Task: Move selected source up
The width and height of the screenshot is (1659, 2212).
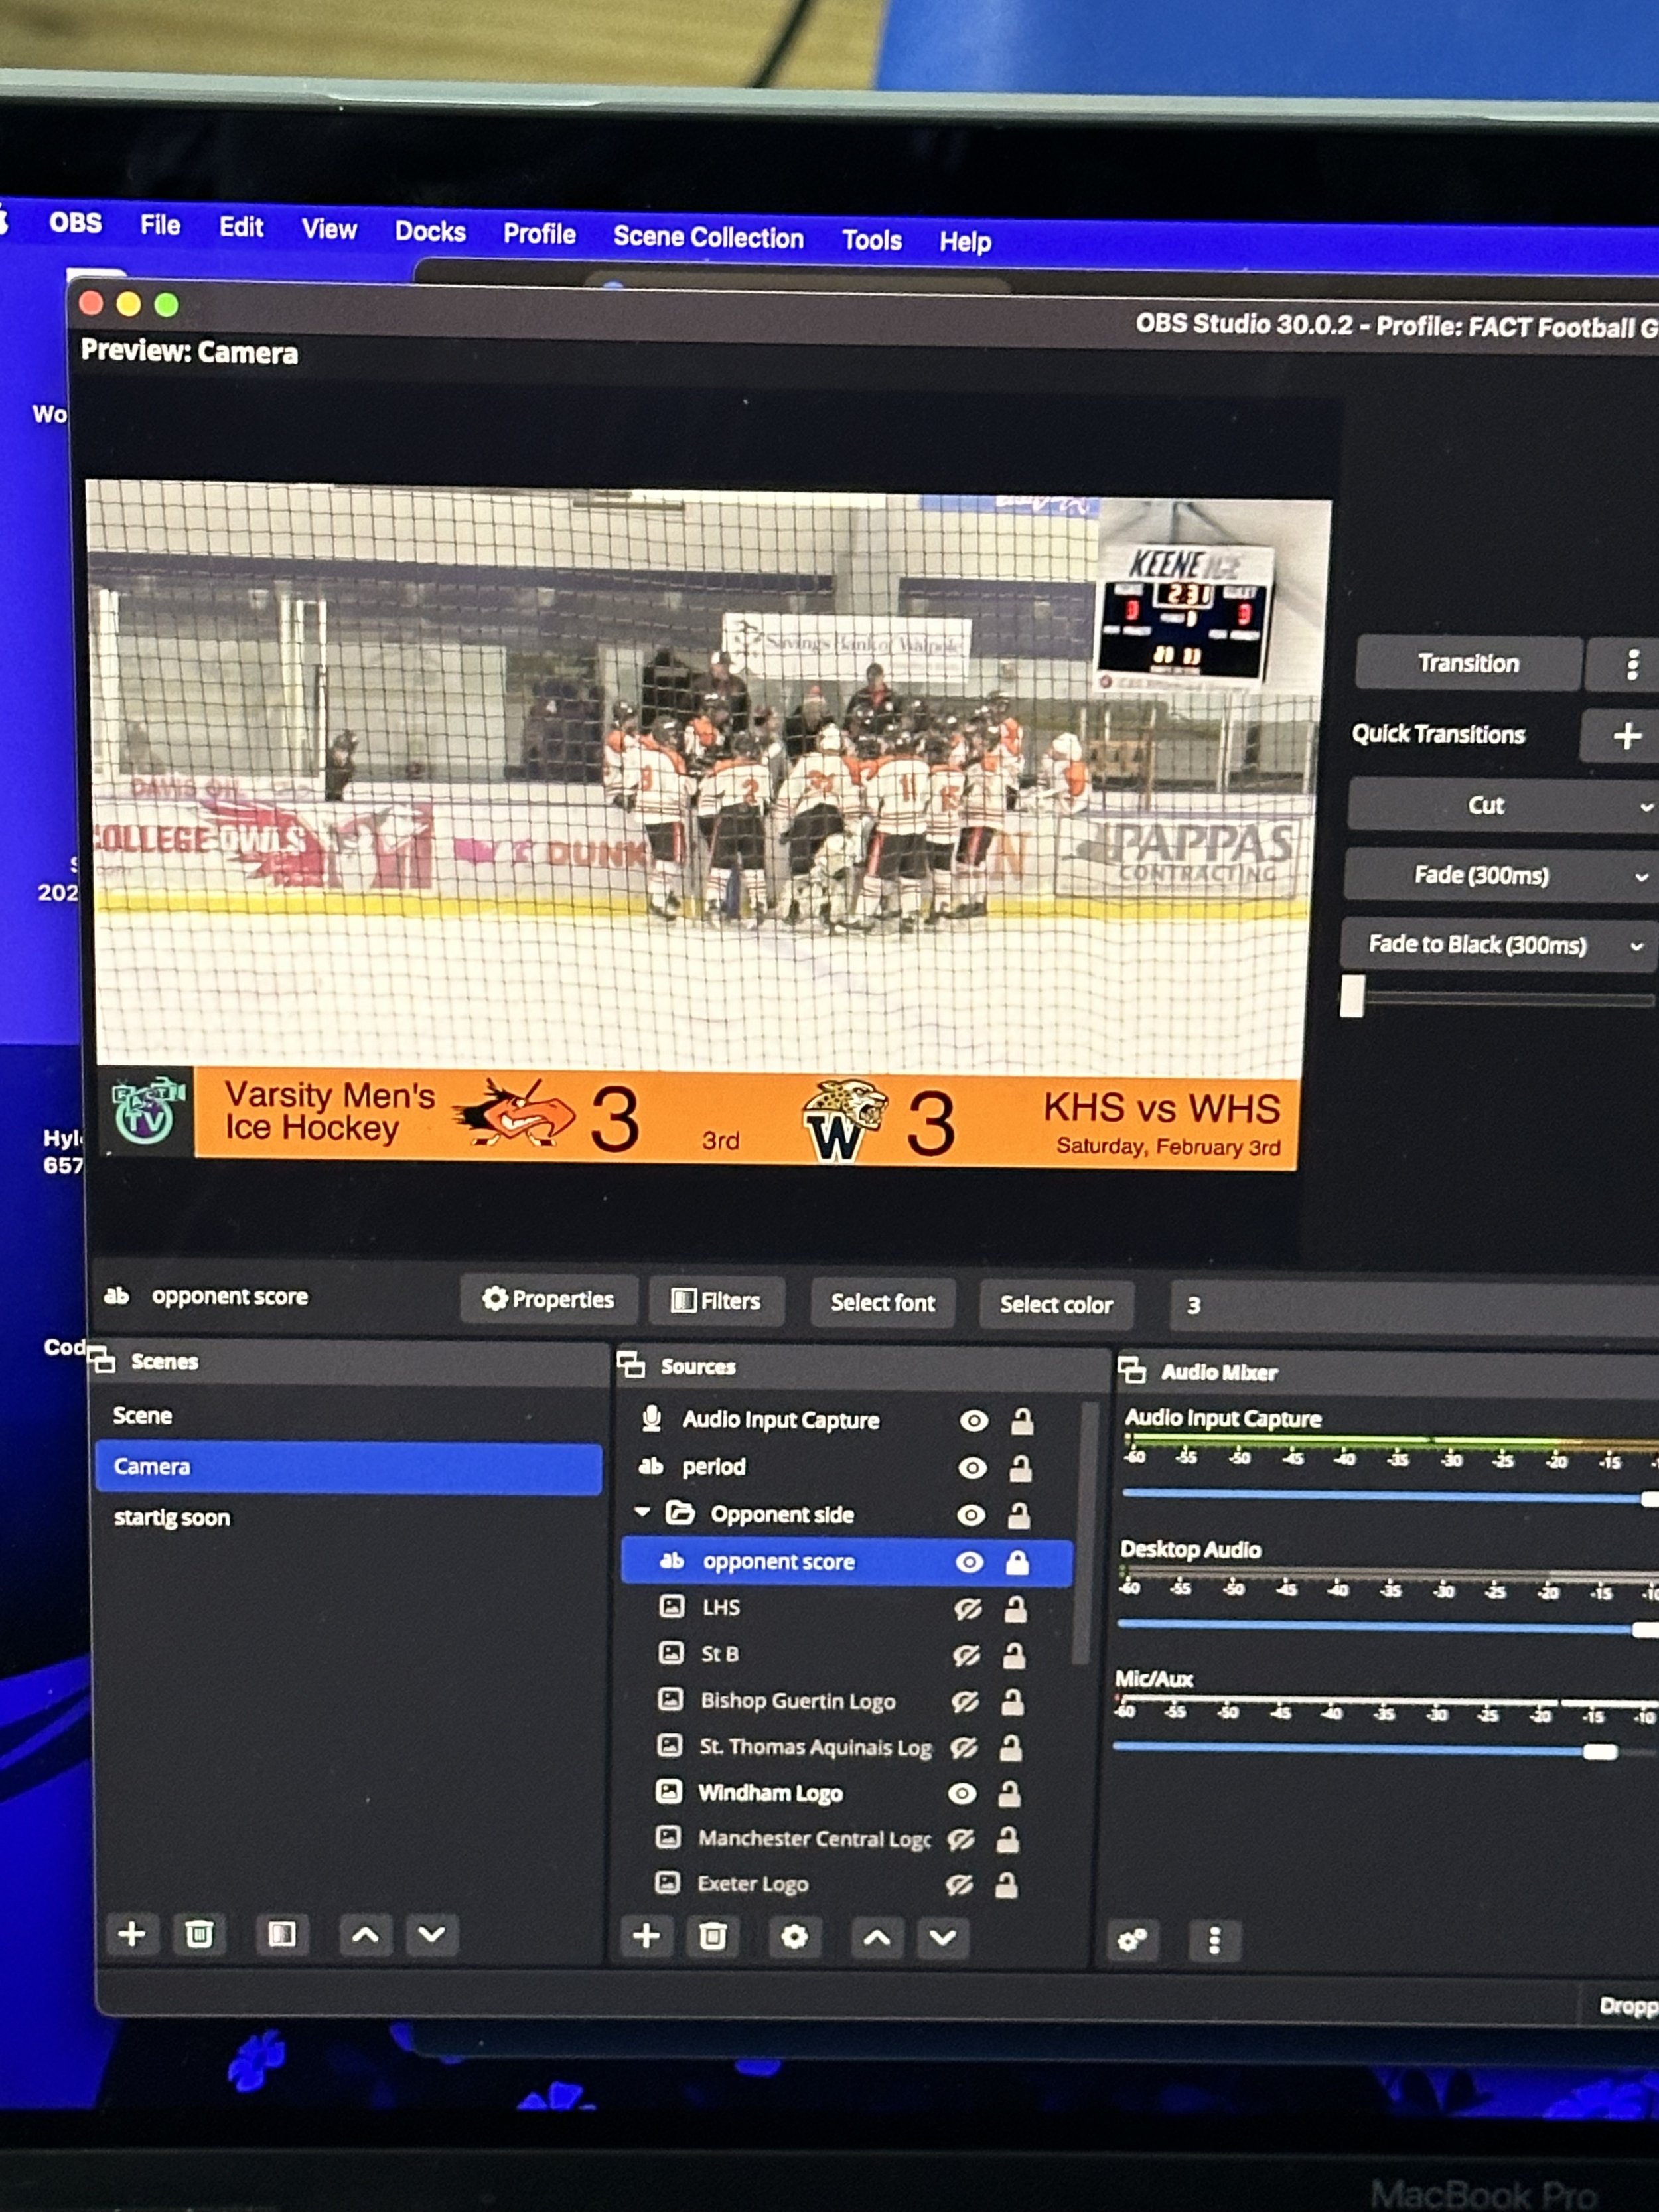Action: (x=877, y=1937)
